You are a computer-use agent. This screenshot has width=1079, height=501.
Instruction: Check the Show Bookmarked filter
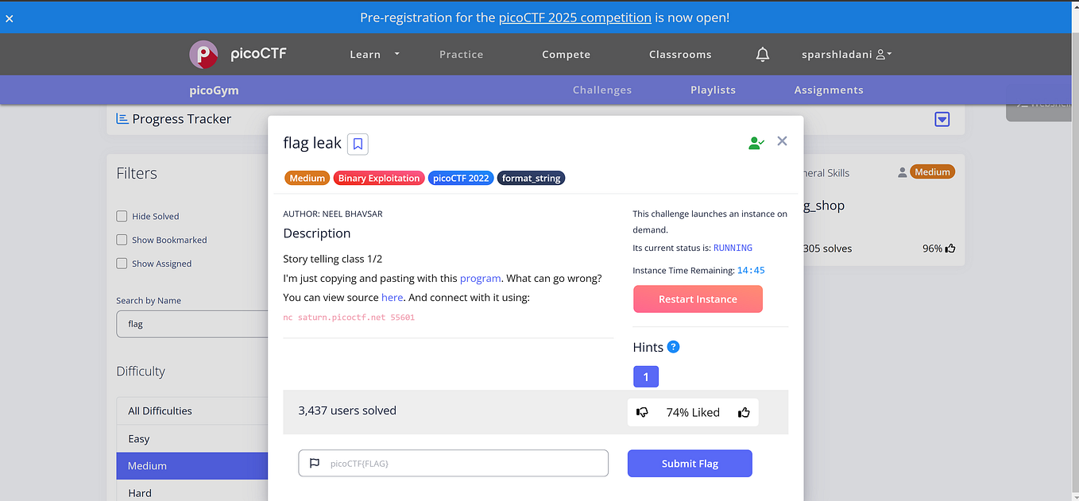click(122, 240)
